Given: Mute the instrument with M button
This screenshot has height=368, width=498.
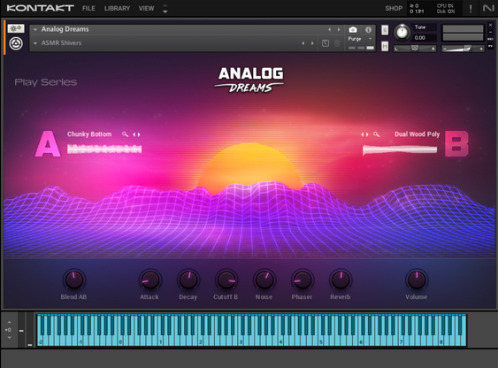Looking at the screenshot, I should [x=385, y=46].
